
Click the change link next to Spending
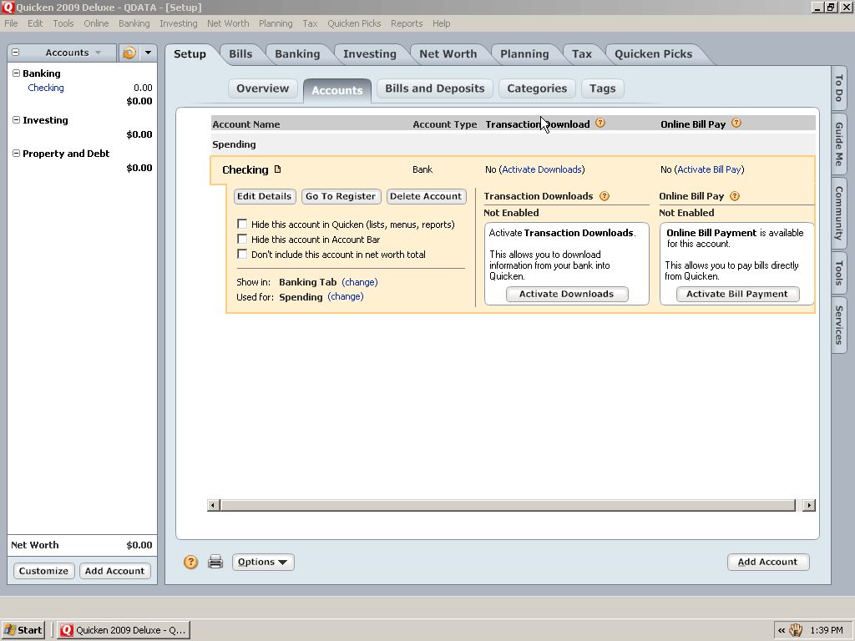[346, 296]
